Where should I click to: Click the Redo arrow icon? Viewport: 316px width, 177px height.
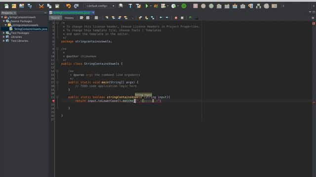point(76,6)
